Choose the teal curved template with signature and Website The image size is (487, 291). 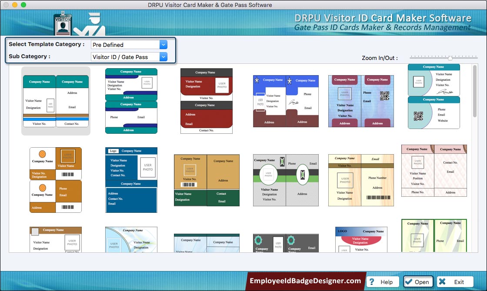click(x=434, y=96)
